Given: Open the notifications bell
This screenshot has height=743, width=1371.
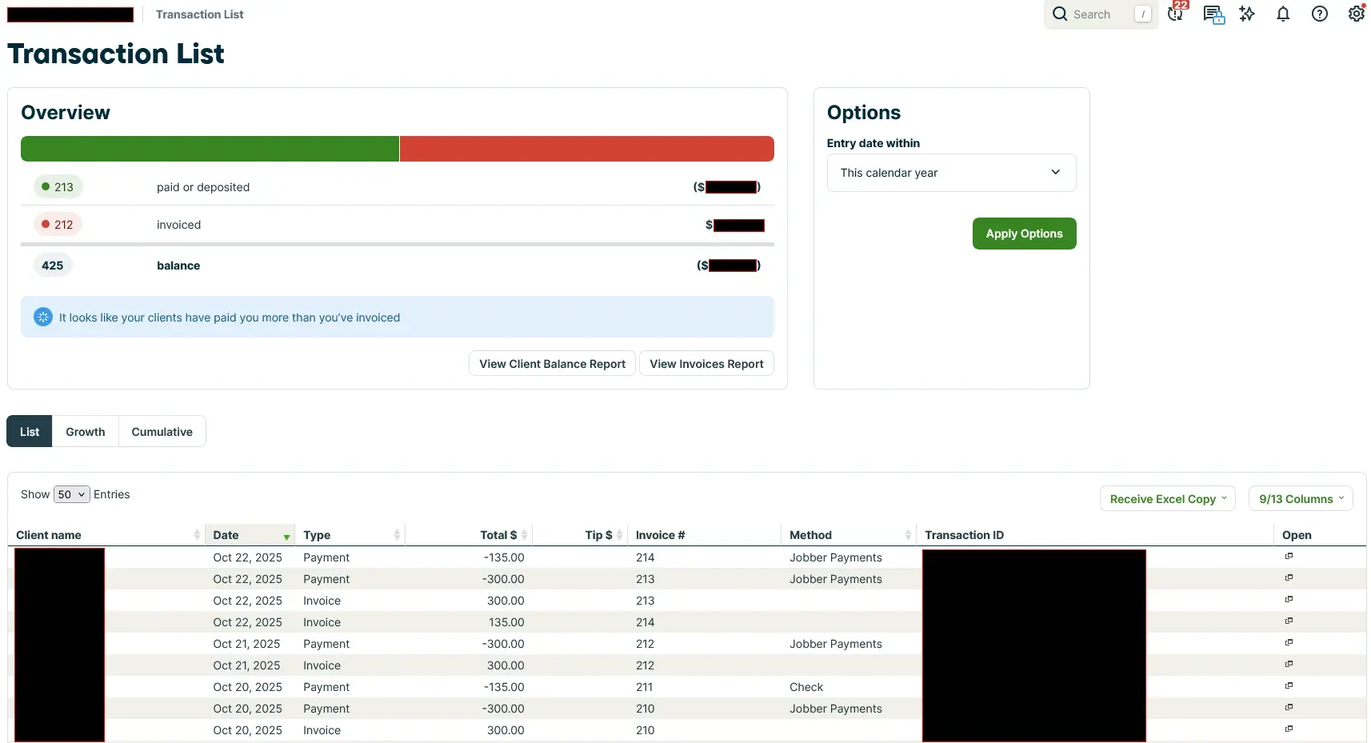Looking at the screenshot, I should [1283, 14].
